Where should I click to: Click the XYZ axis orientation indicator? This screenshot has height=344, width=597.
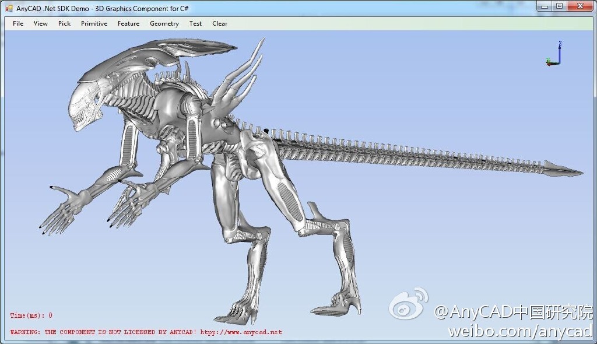554,54
